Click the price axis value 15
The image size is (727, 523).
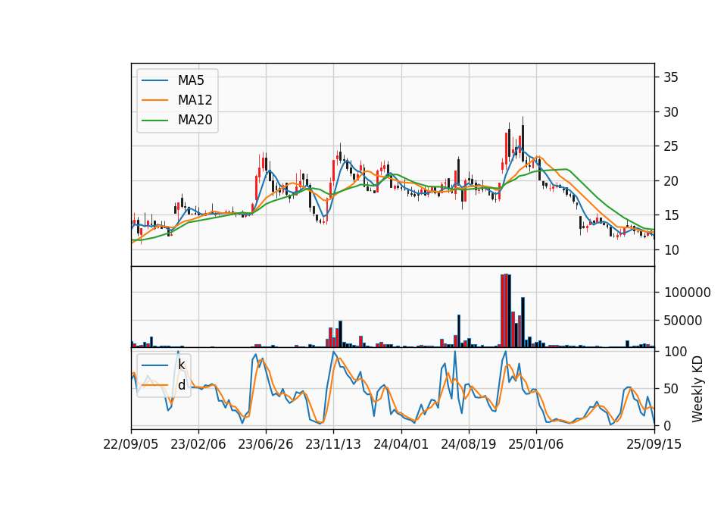coord(671,215)
